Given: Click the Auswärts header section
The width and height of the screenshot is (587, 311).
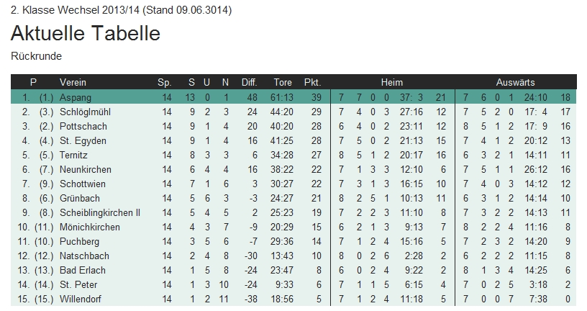Looking at the screenshot, I should 515,82.
